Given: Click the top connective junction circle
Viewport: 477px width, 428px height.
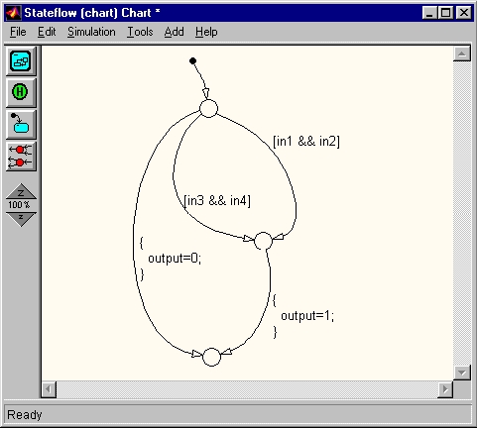Looking at the screenshot, I should click(x=209, y=108).
